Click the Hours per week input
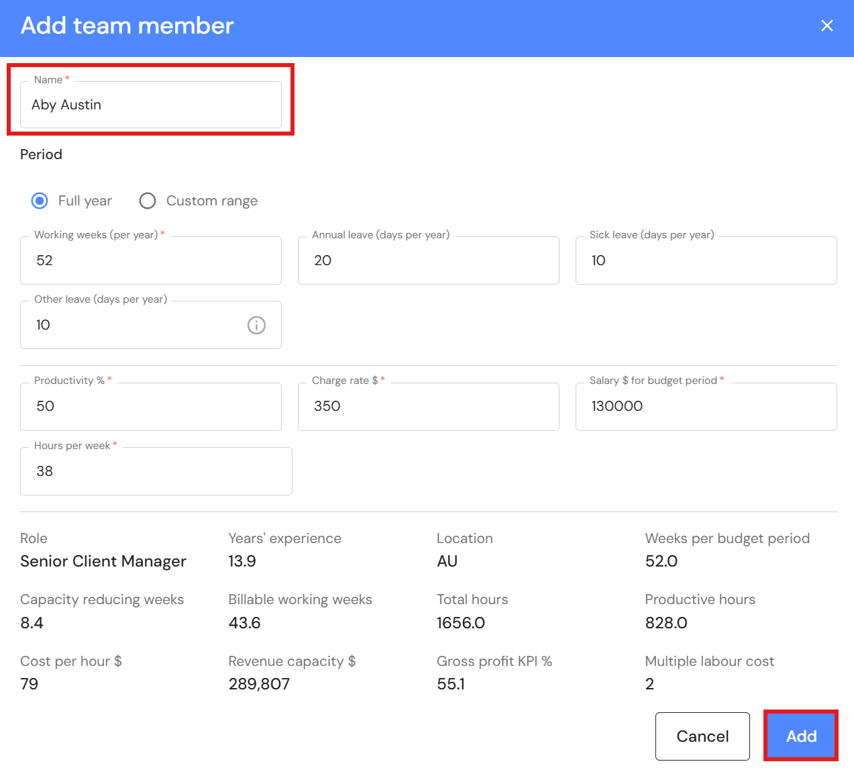Viewport: 854px width, 778px height. 156,471
